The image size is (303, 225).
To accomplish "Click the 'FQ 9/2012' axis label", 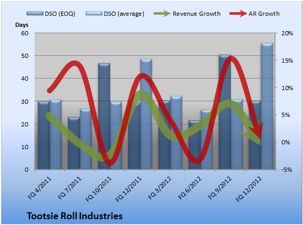I will pos(220,188).
